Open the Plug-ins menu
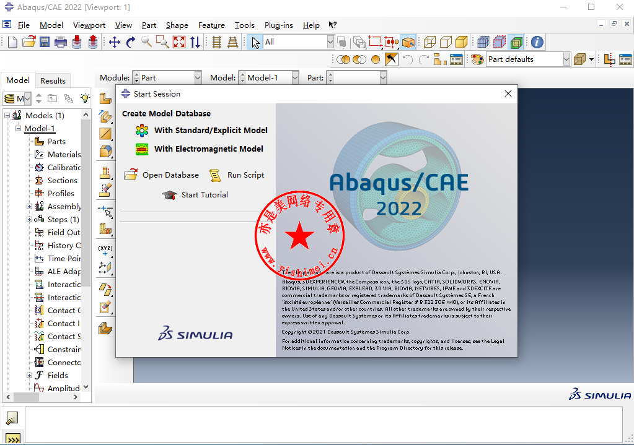This screenshot has width=634, height=445. [278, 25]
